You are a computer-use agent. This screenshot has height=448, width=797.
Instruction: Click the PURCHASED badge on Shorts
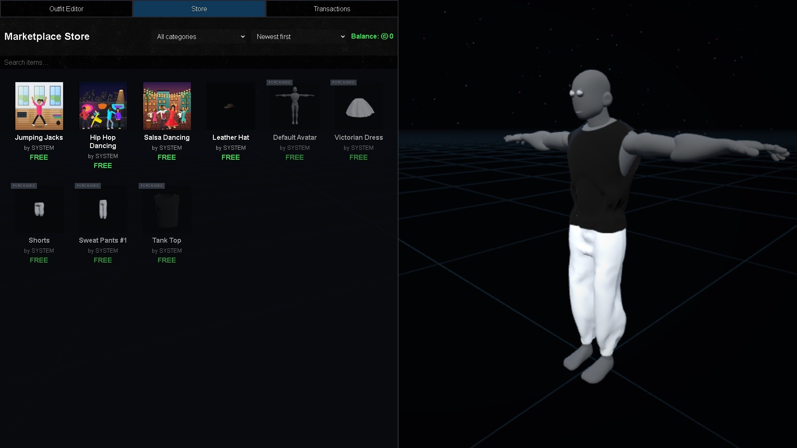click(24, 186)
